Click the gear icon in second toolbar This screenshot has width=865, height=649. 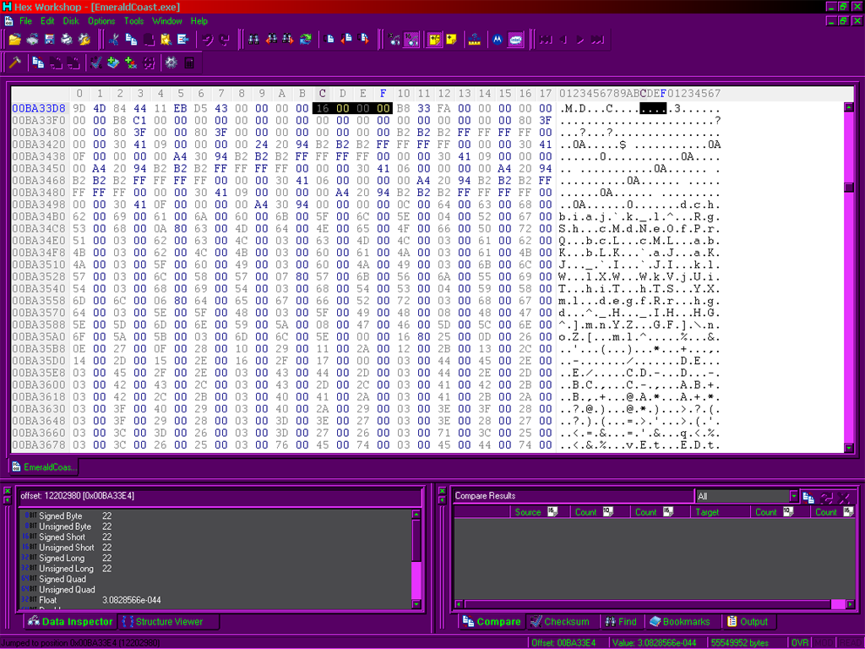[x=171, y=63]
